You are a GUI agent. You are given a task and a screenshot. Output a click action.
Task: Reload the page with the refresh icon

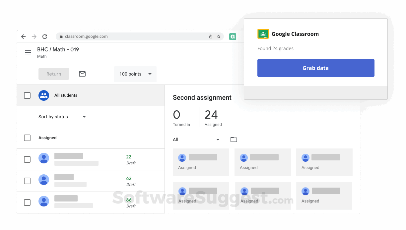click(x=44, y=36)
